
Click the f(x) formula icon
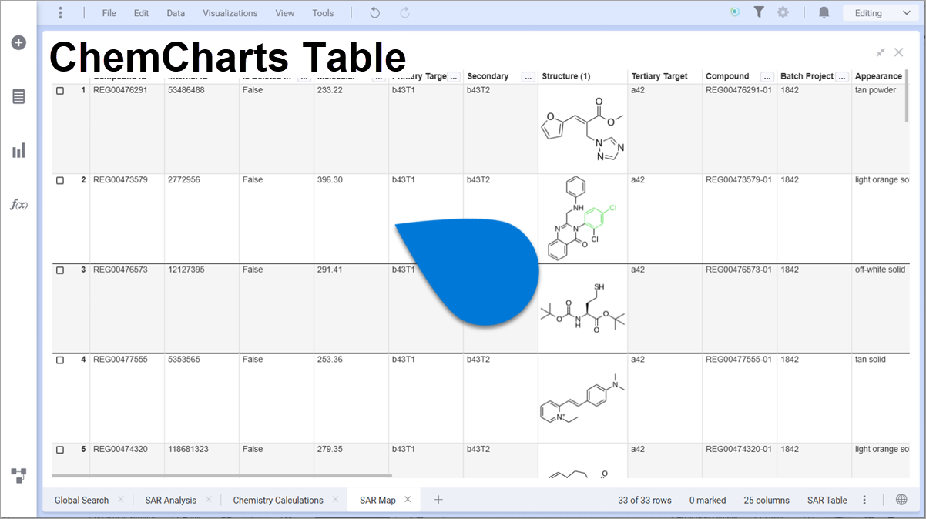tap(18, 204)
